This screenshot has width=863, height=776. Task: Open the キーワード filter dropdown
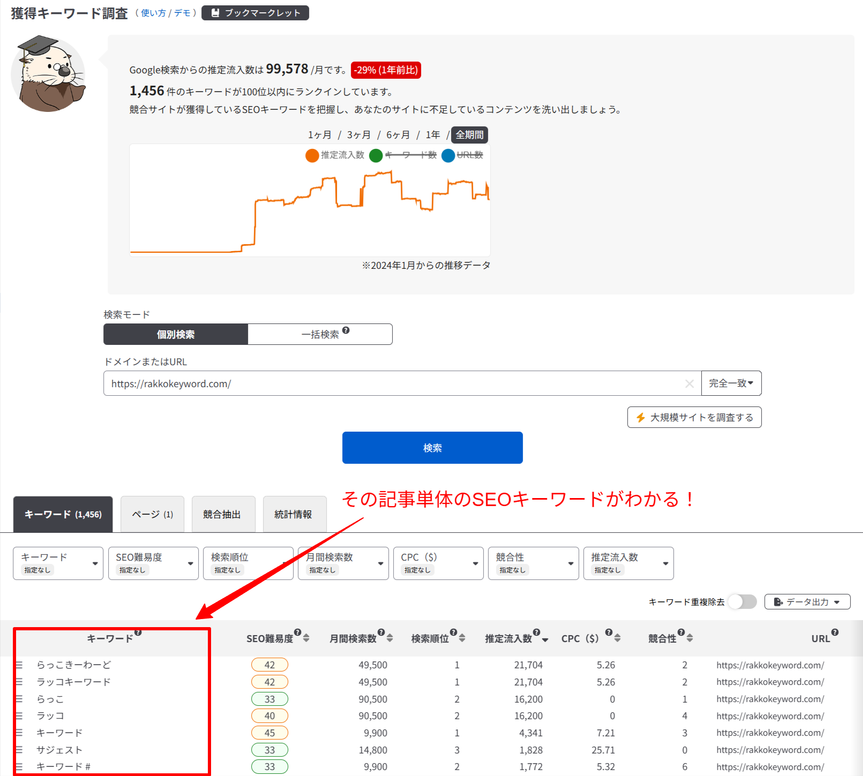click(x=58, y=563)
